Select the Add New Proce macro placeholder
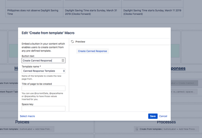Image resolution: width=202 pixels, height=138 pixels. (x=166, y=129)
